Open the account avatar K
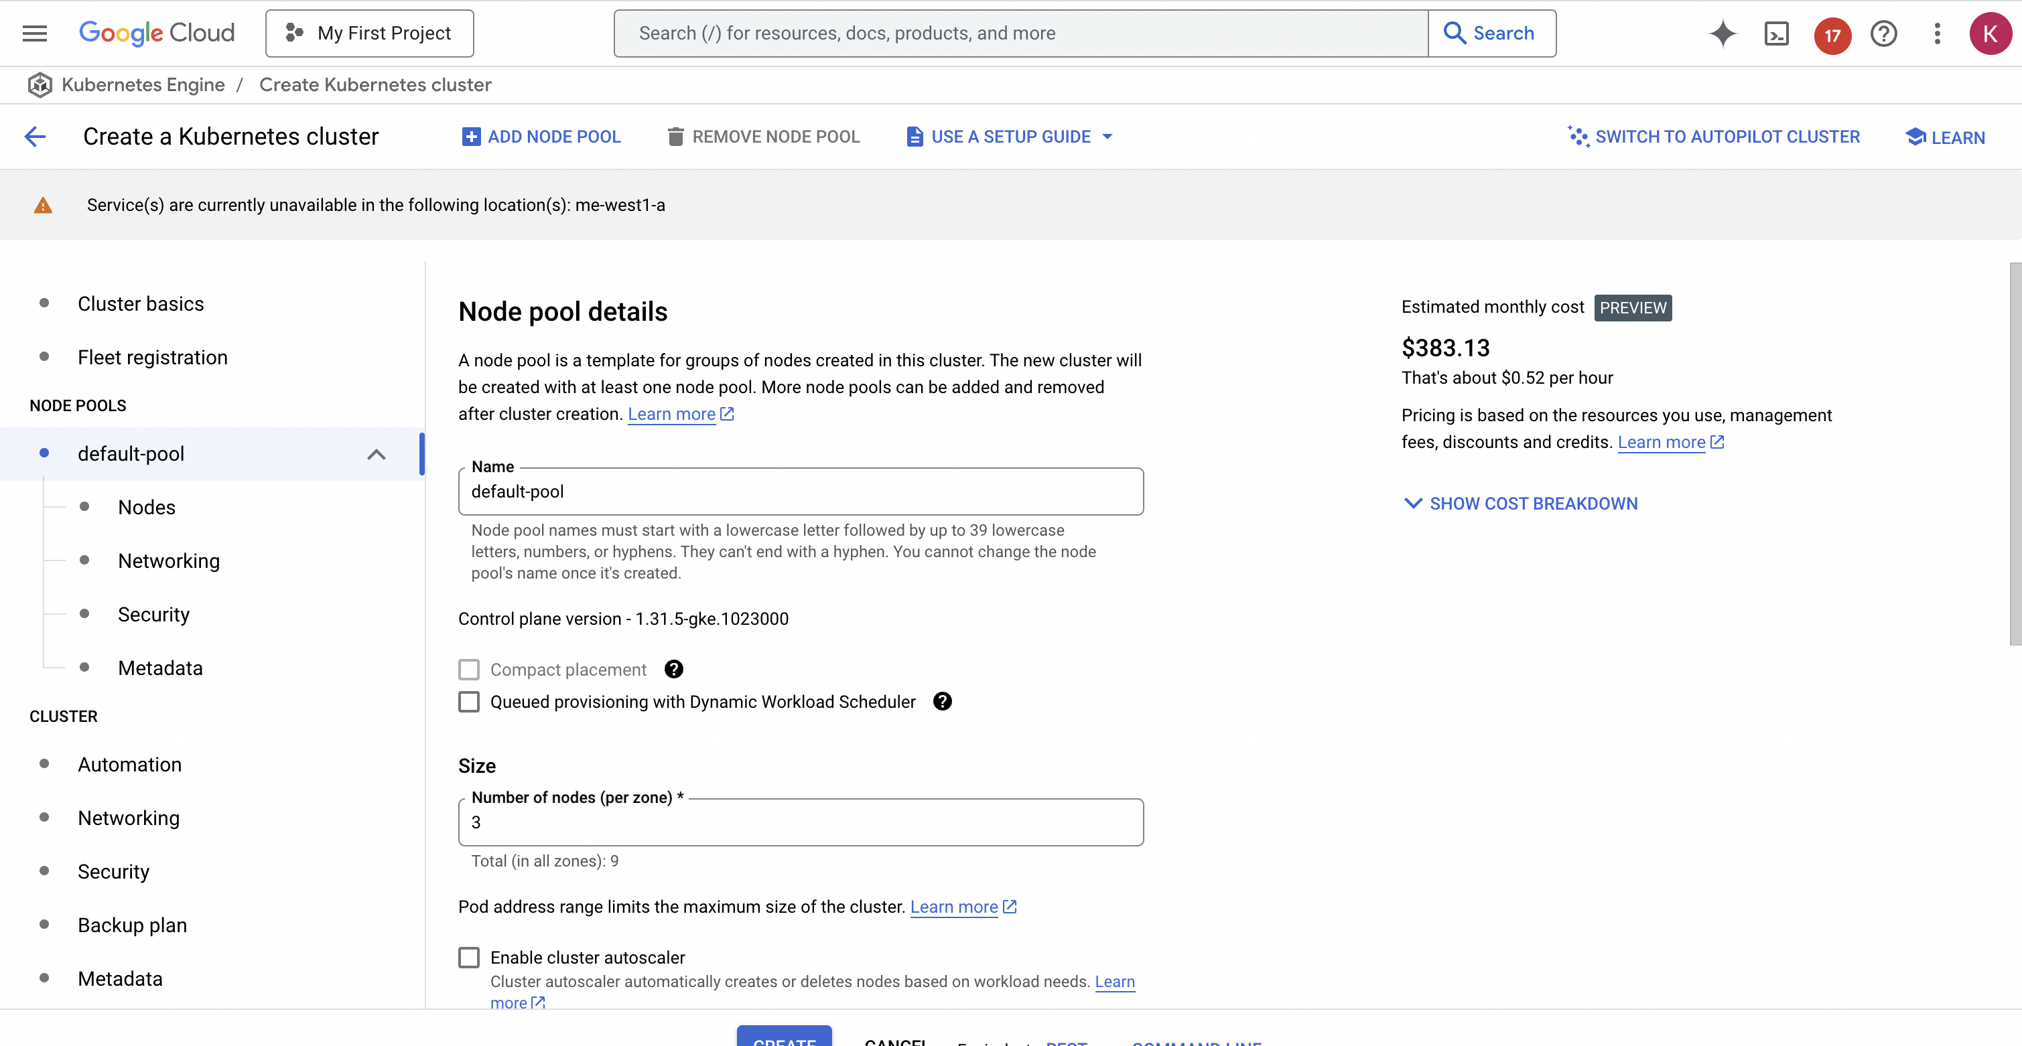The width and height of the screenshot is (2022, 1046). coord(1990,33)
